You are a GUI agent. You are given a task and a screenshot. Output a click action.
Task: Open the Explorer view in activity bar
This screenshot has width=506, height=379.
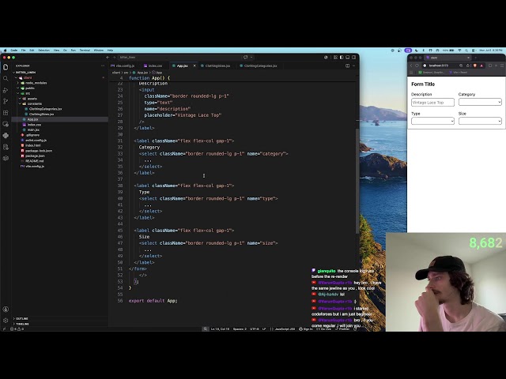click(x=6, y=66)
